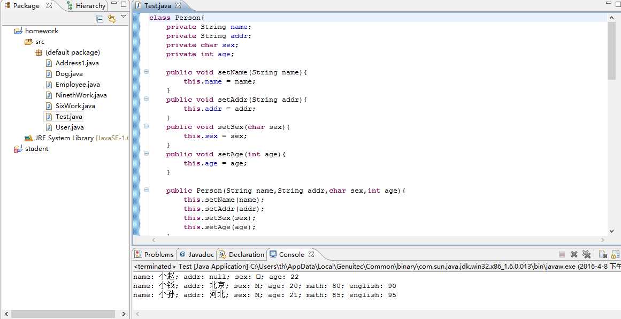Click the JRE System Library icon
This screenshot has height=319, width=621.
coord(28,138)
